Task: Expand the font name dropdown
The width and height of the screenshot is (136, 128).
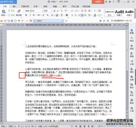Action: click(x=42, y=11)
